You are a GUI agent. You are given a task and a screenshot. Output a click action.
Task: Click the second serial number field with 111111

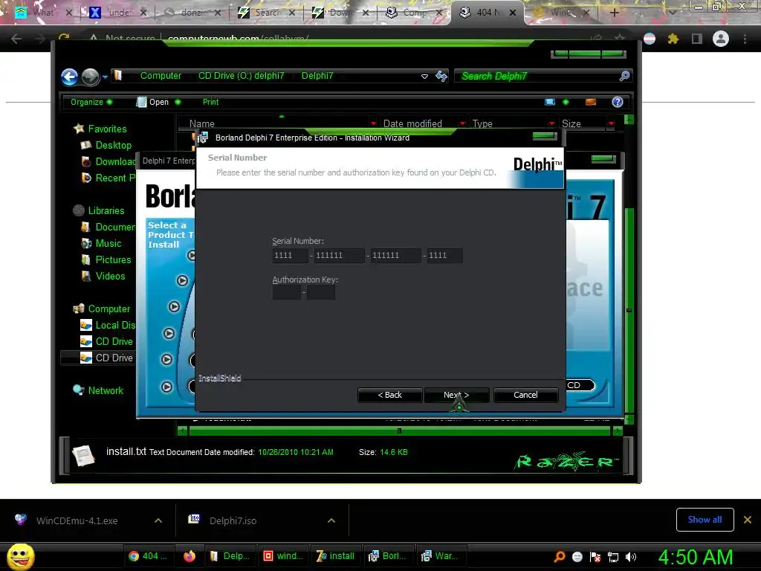coord(339,256)
